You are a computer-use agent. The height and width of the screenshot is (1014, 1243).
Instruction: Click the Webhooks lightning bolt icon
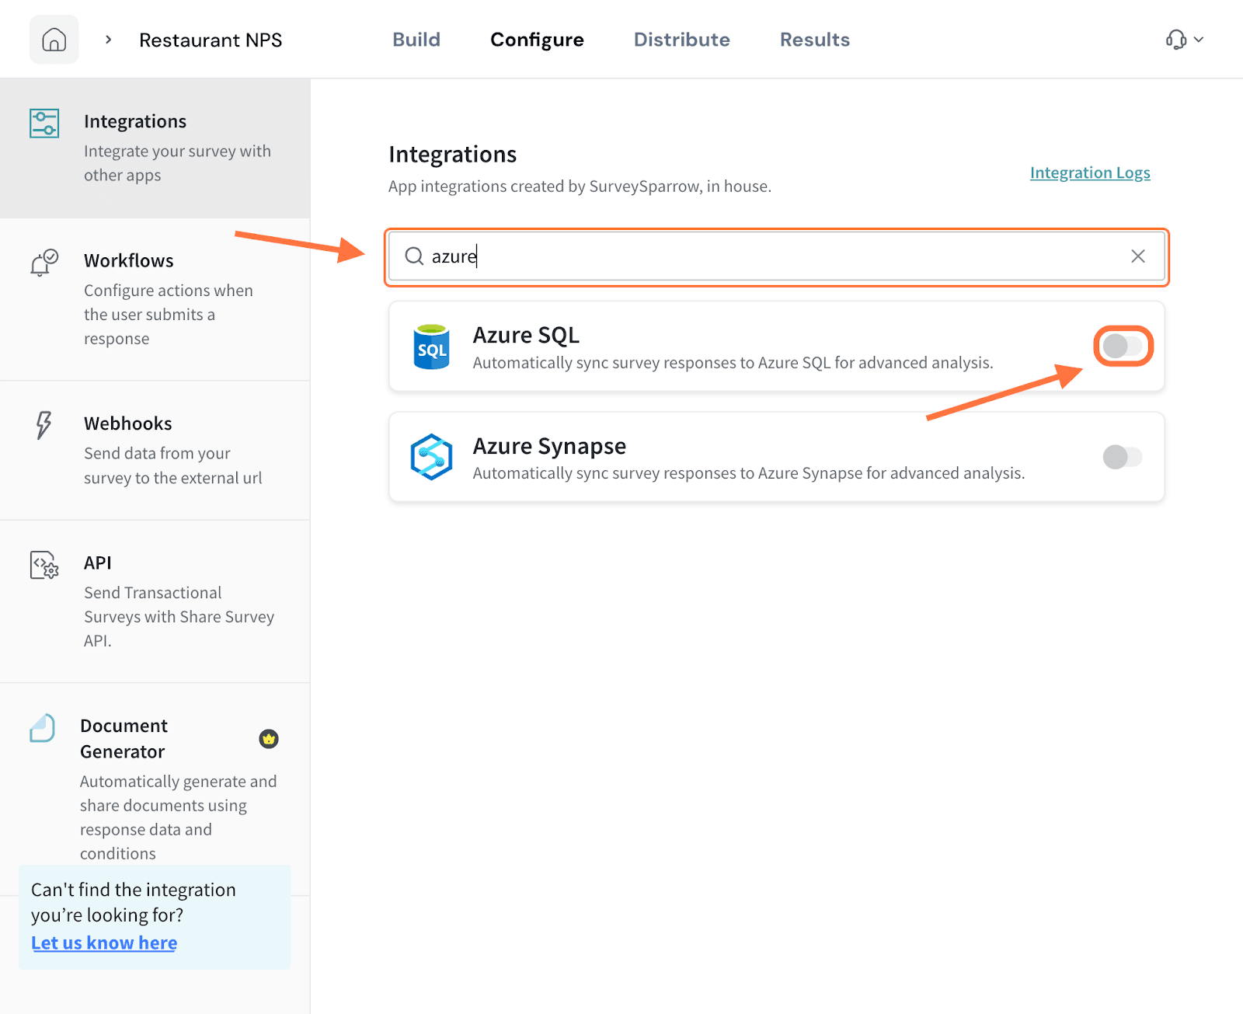tap(44, 425)
